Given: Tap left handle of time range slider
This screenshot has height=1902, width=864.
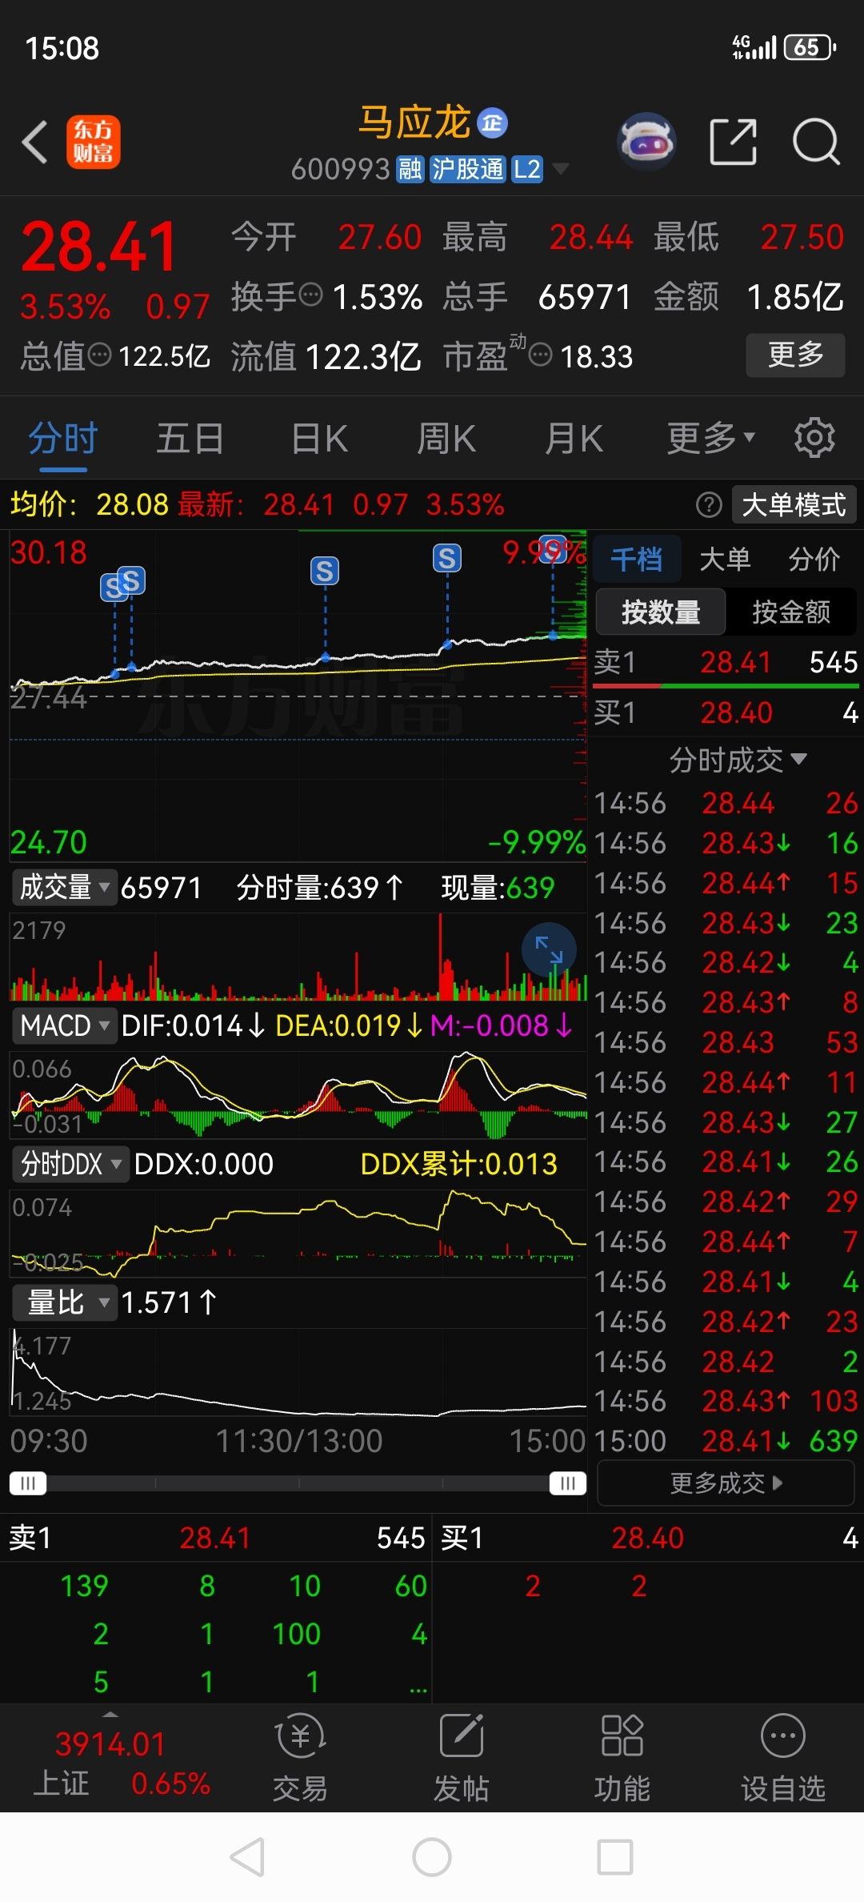Looking at the screenshot, I should pos(27,1483).
